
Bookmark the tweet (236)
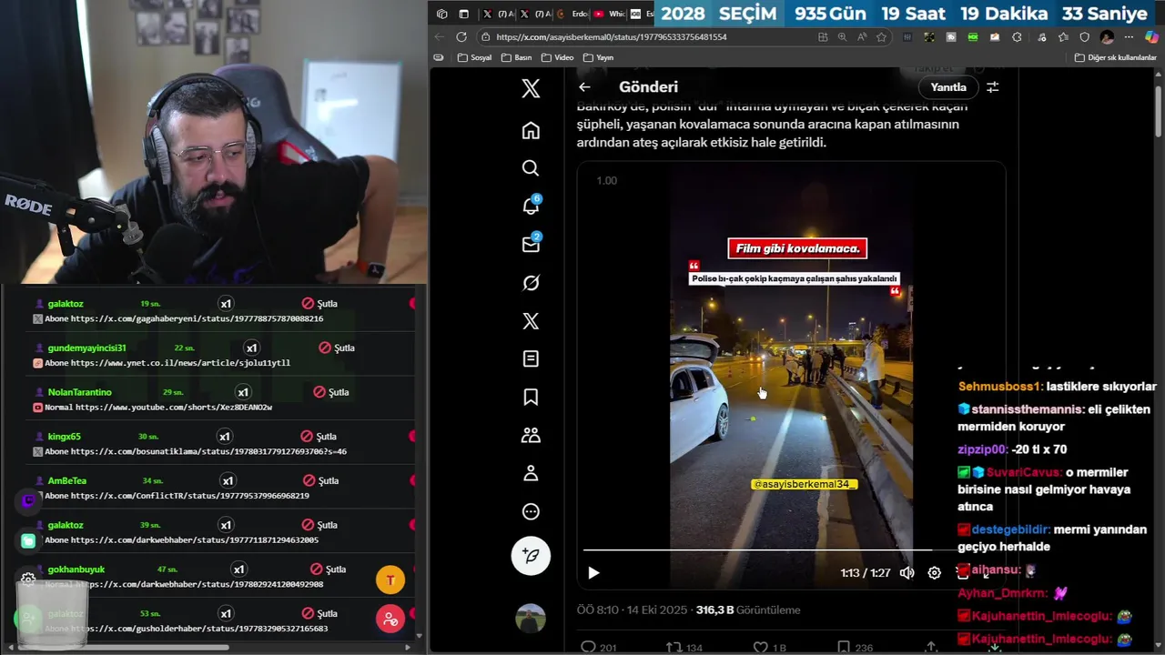(854, 648)
